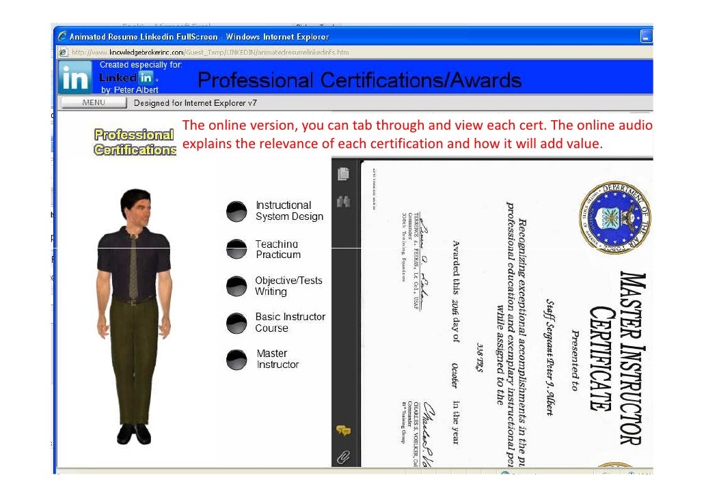Screen dimensions: 704x497
Task: Click the Master Instructor Certificate title
Action: [x=619, y=358]
